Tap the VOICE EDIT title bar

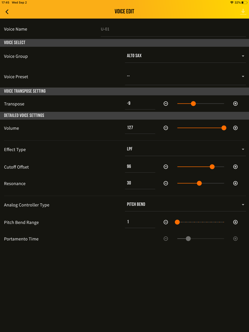coord(124,11)
